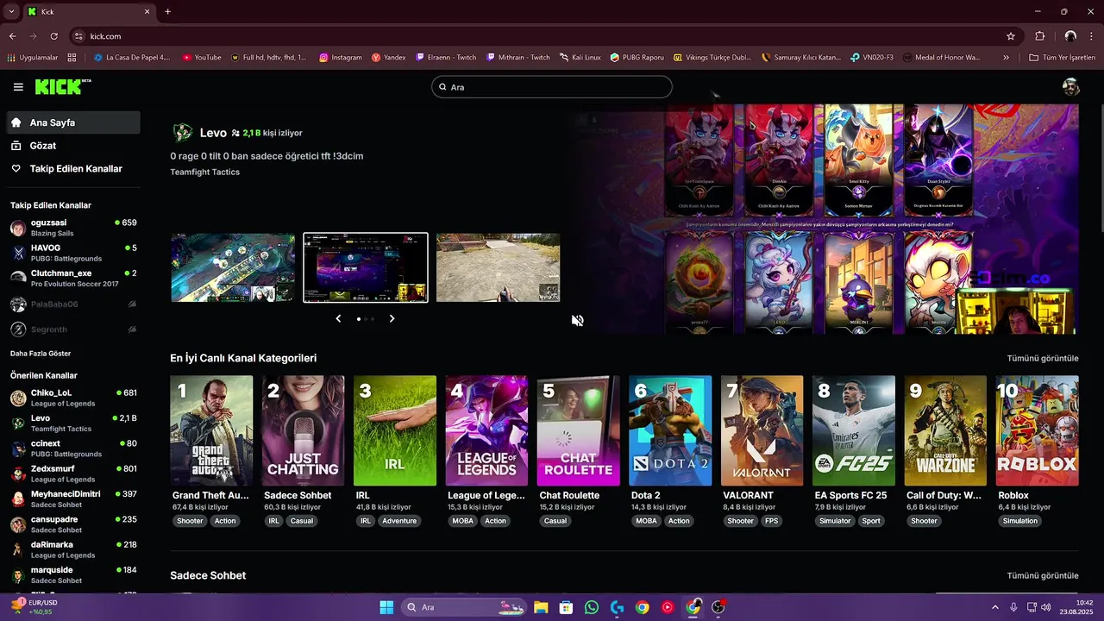Open cansupadre recommended channel
1104x621 pixels.
73,524
